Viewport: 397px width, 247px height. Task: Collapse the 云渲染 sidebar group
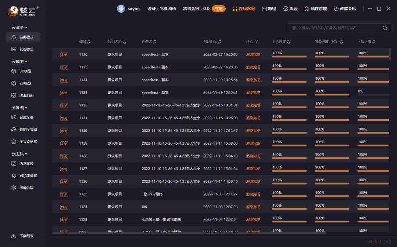click(x=19, y=27)
